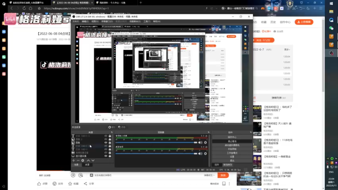Open the 桌面音频 track gear settings

point(205,154)
